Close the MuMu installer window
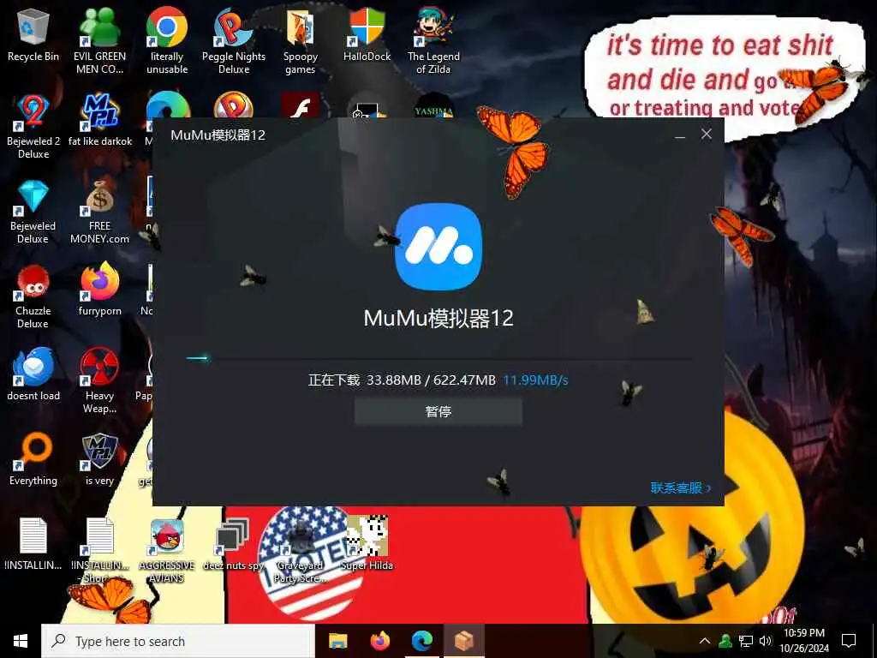The height and width of the screenshot is (658, 877). point(707,135)
